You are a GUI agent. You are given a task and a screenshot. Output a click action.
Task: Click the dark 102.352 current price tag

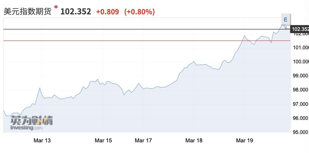point(300,29)
